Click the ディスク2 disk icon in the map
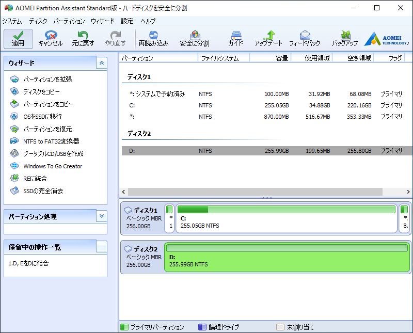413x333 pixels. tap(128, 249)
